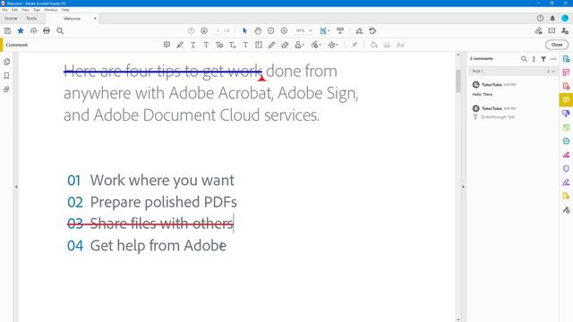Collapse the Page 1 comments group
This screenshot has width=573, height=322.
(553, 72)
